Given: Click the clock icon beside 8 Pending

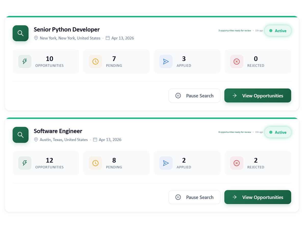Looking at the screenshot, I should pyautogui.click(x=95, y=163).
